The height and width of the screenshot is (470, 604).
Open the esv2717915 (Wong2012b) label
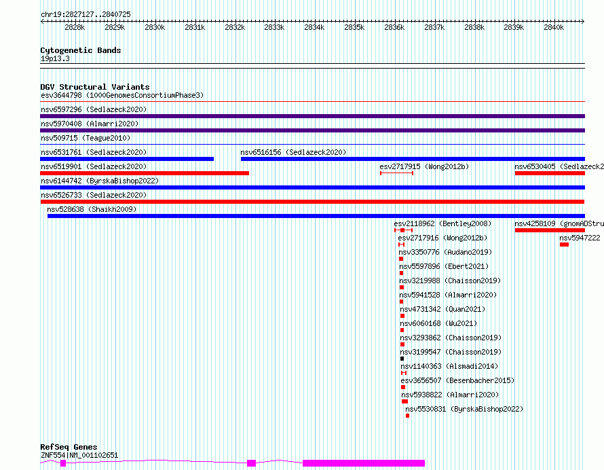(424, 166)
